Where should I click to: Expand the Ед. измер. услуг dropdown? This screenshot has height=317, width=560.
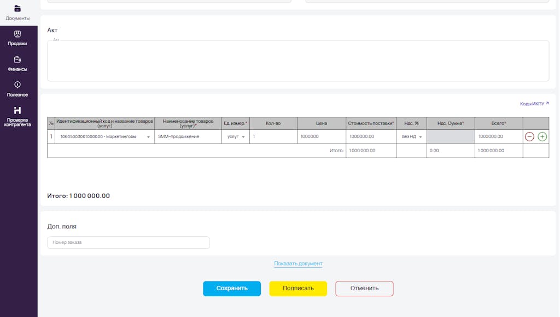point(243,137)
